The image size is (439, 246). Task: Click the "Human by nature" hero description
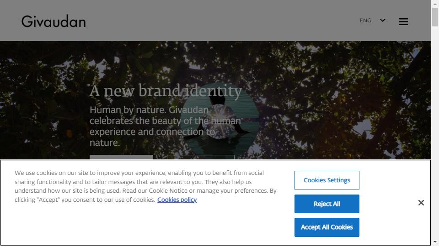coord(165,126)
